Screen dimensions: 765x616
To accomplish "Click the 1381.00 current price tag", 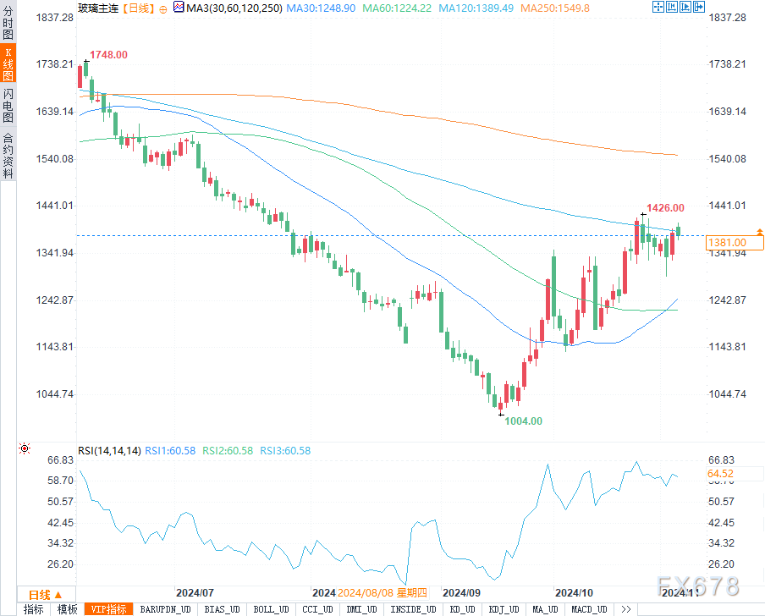I will point(727,243).
